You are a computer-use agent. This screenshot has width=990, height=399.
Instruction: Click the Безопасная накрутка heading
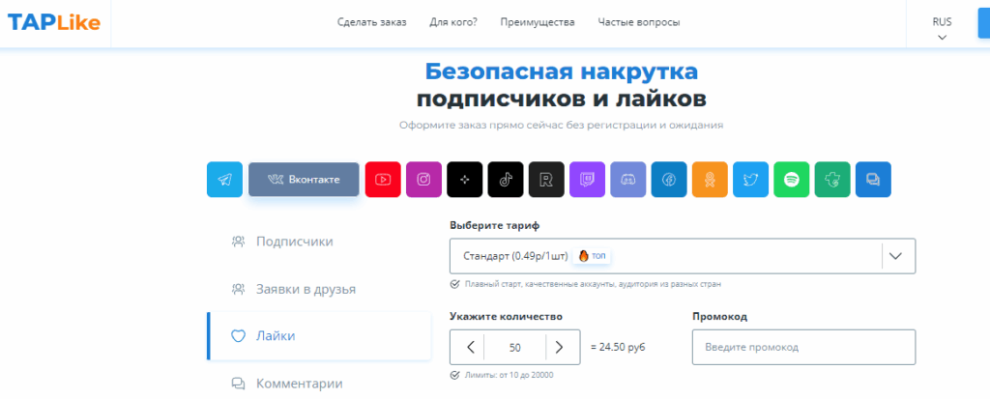(x=562, y=71)
